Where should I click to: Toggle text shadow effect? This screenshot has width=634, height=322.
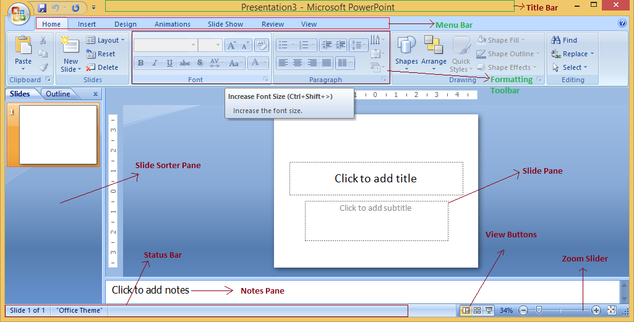point(200,62)
